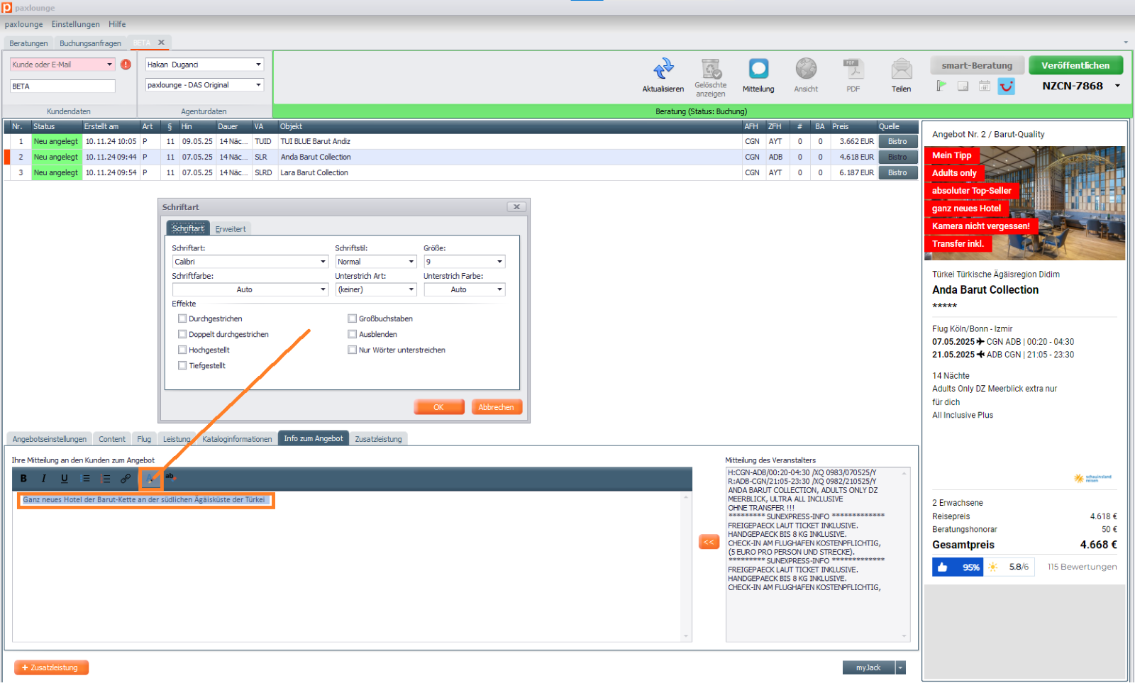Toggle underline in message editor

point(65,479)
